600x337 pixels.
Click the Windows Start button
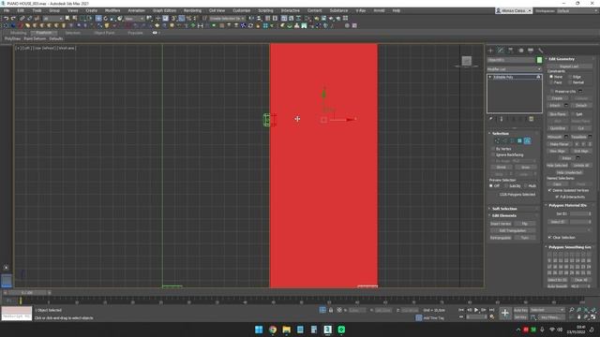pos(259,330)
